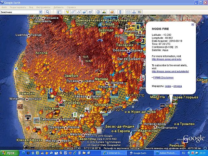Click the camera altitude readout in status bar
This screenshot has width=208, height=156.
pyautogui.click(x=173, y=148)
